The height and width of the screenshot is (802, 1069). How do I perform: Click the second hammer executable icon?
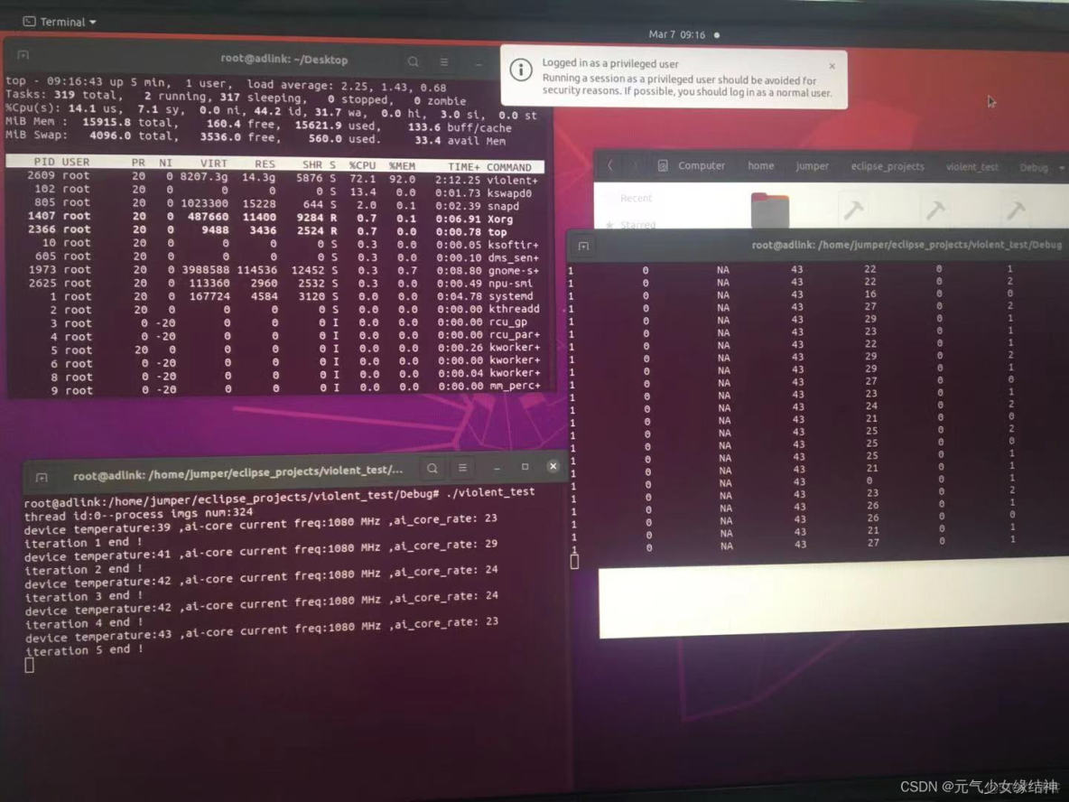[x=935, y=210]
